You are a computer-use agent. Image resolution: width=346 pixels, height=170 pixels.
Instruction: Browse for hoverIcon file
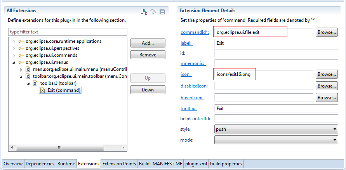tap(327, 98)
